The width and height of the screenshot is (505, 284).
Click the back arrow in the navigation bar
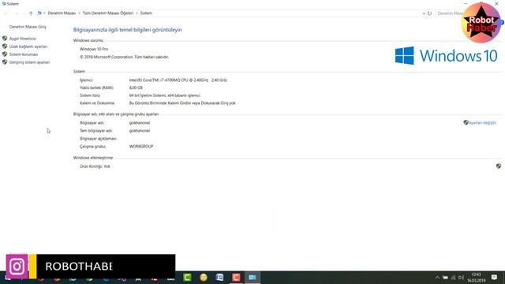click(6, 13)
